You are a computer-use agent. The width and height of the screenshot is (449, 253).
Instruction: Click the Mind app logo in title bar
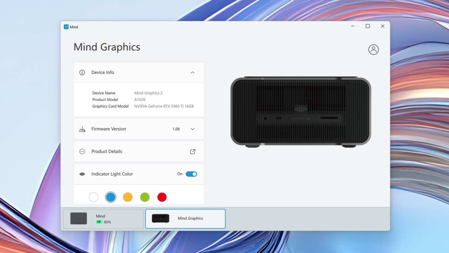click(66, 27)
